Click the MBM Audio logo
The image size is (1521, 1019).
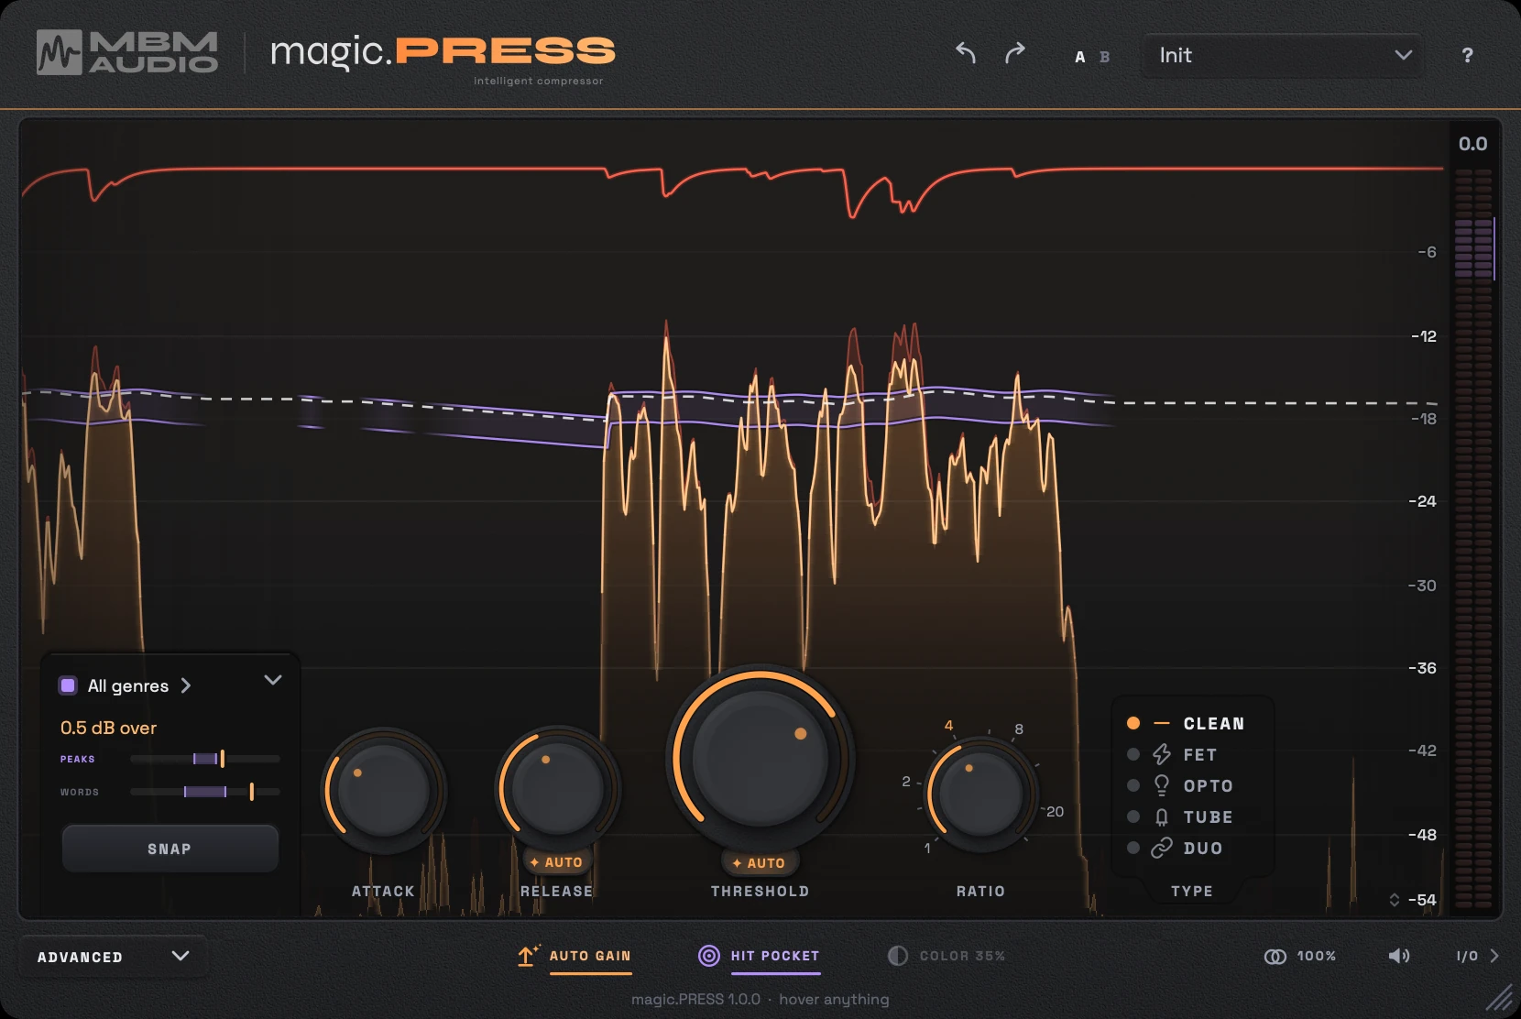[127, 52]
